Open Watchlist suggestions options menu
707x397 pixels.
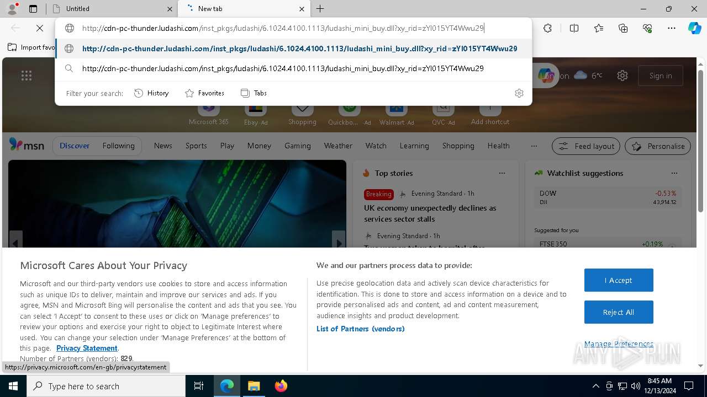click(674, 173)
